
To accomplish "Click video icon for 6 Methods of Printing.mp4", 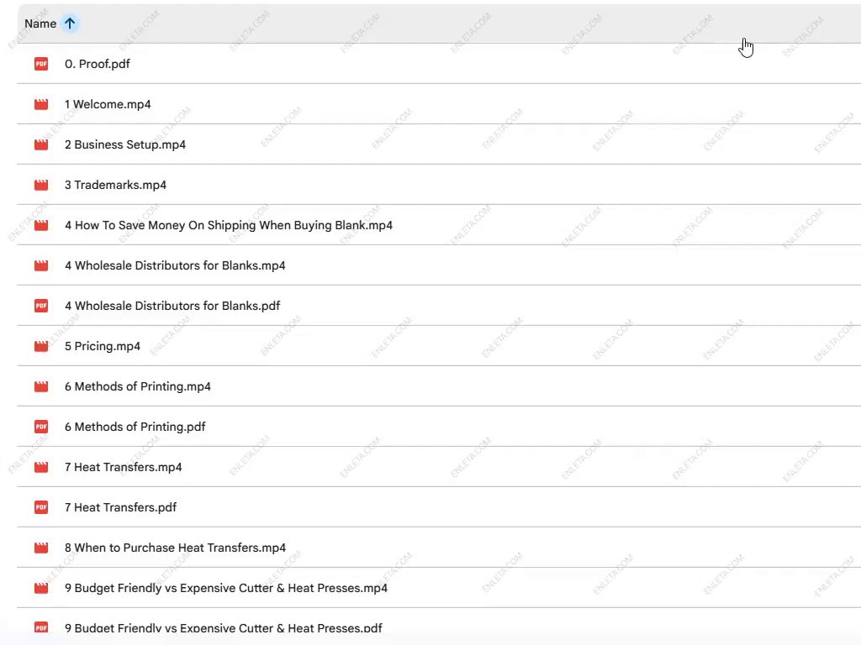I will coord(41,386).
